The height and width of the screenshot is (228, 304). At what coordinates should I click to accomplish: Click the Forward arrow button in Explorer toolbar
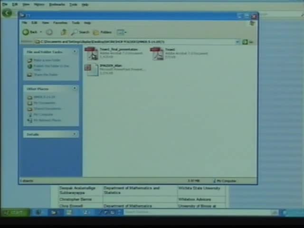49,32
